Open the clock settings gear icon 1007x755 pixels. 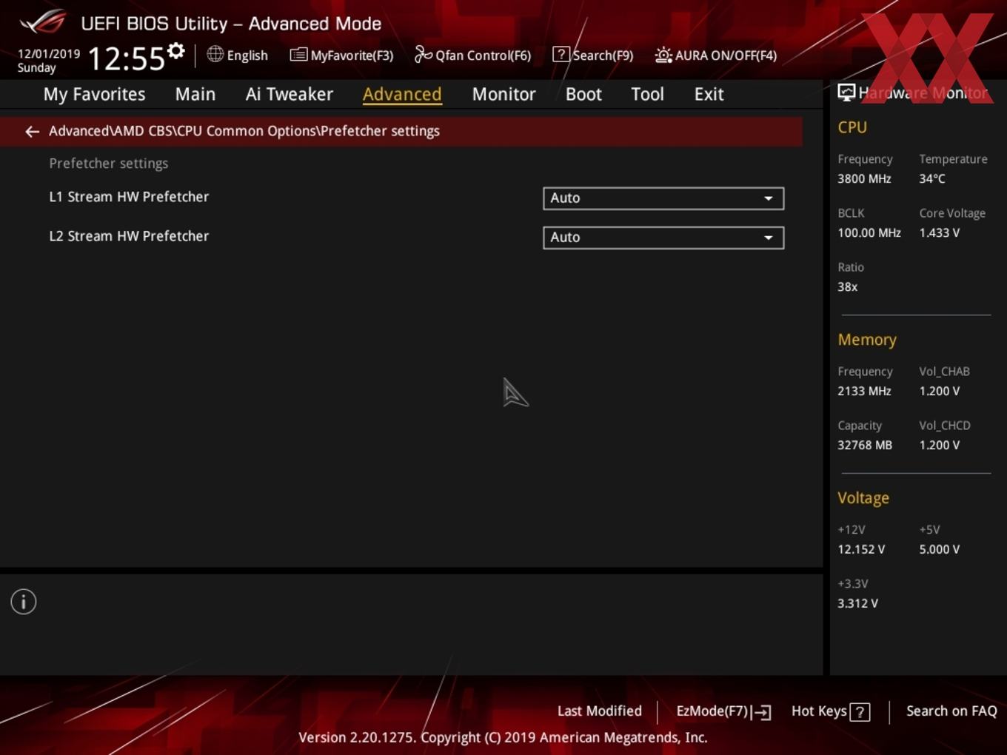(x=175, y=51)
